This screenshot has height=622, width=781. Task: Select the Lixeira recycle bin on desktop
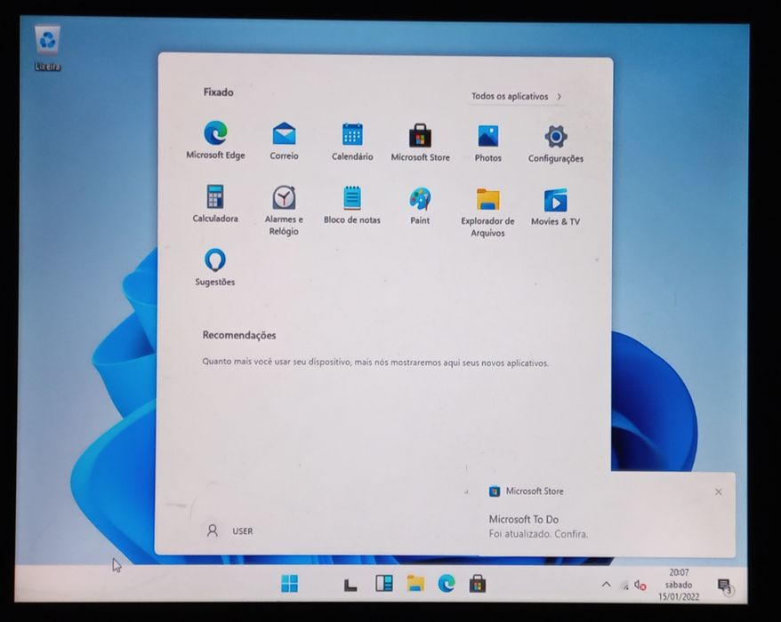[48, 48]
